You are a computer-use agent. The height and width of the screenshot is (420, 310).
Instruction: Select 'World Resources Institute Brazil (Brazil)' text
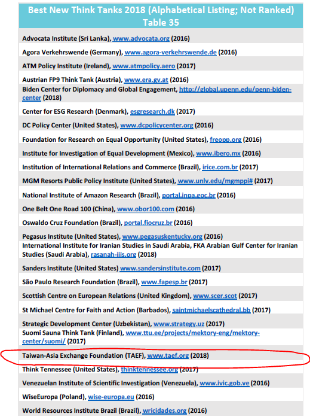[x=82, y=411]
